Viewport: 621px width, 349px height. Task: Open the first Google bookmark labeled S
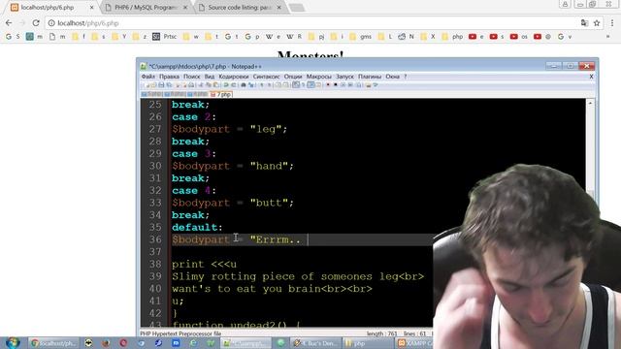tap(13, 37)
